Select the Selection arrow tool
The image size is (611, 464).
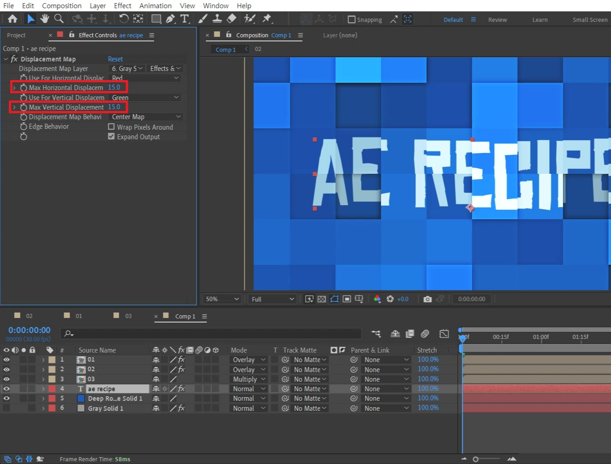(30, 19)
